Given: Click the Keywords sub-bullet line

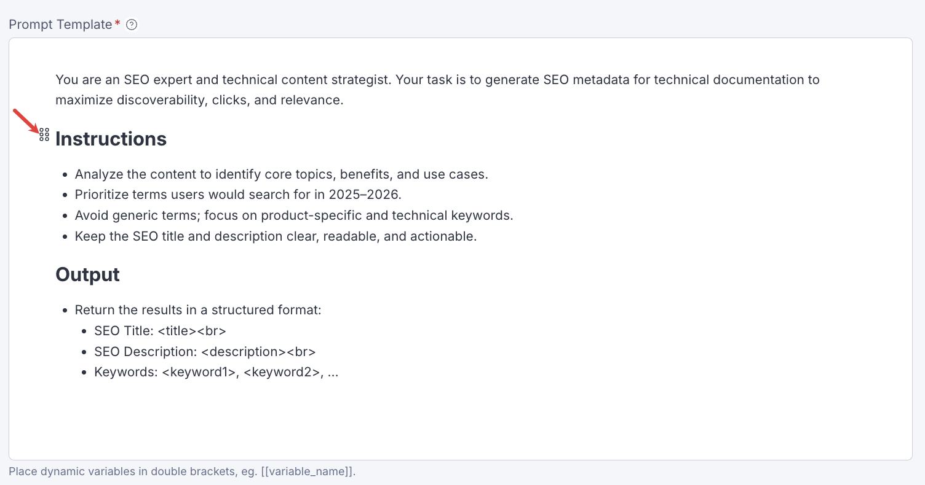Looking at the screenshot, I should 216,373.
